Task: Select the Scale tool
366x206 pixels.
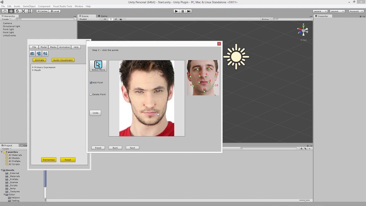Action: 23,11
